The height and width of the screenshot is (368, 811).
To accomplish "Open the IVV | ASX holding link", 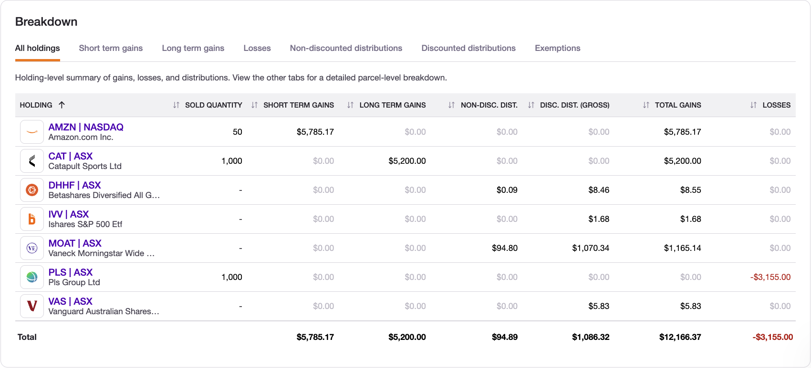I will pos(69,214).
